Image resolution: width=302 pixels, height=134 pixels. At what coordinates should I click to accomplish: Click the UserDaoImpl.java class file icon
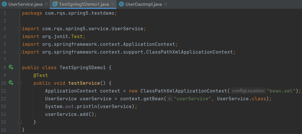pyautogui.click(x=121, y=4)
